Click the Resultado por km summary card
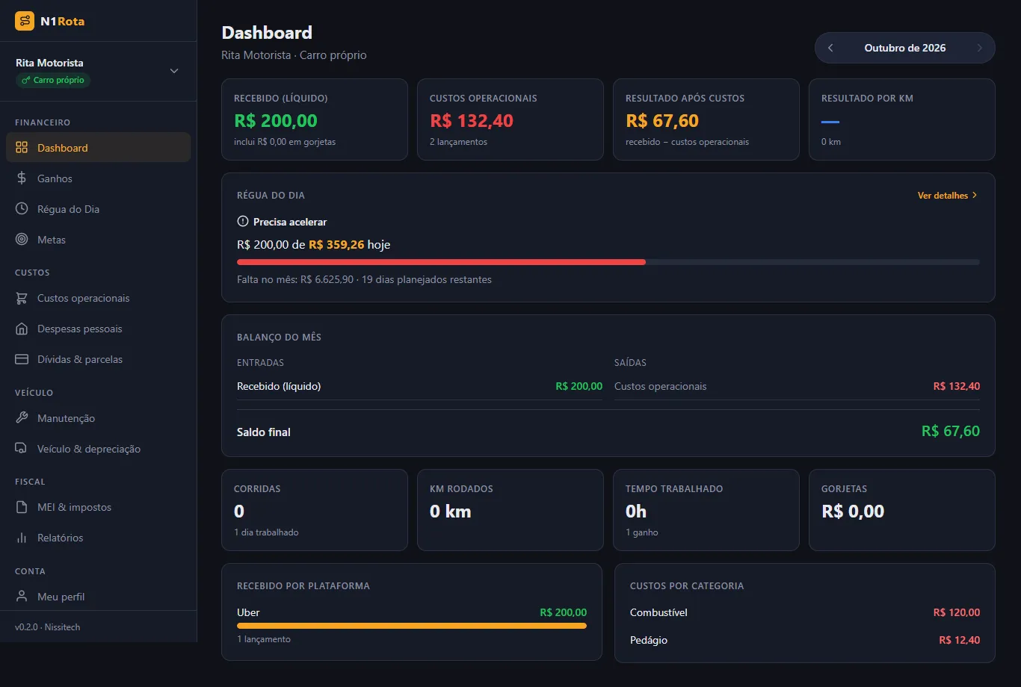Screen dimensions: 1021x687 tap(902, 119)
